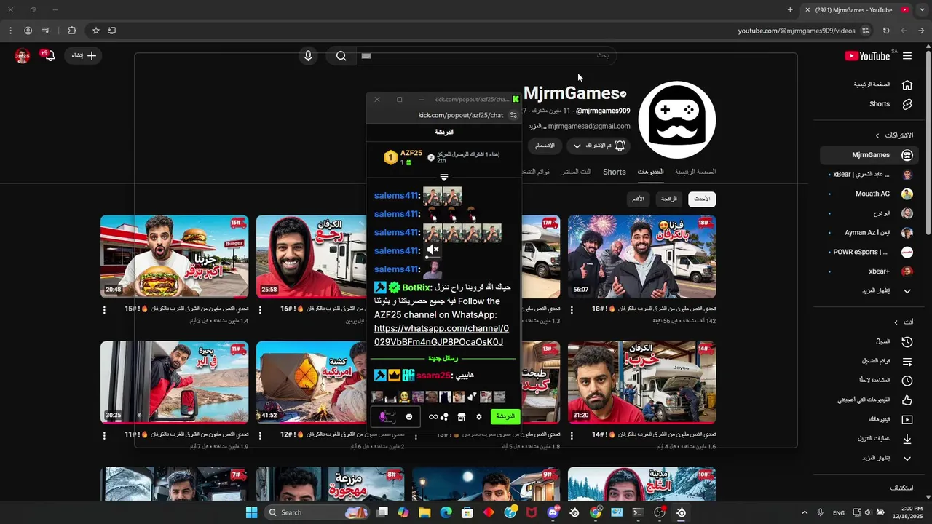Select the newest videos filter chip
This screenshot has height=524, width=932.
point(702,199)
